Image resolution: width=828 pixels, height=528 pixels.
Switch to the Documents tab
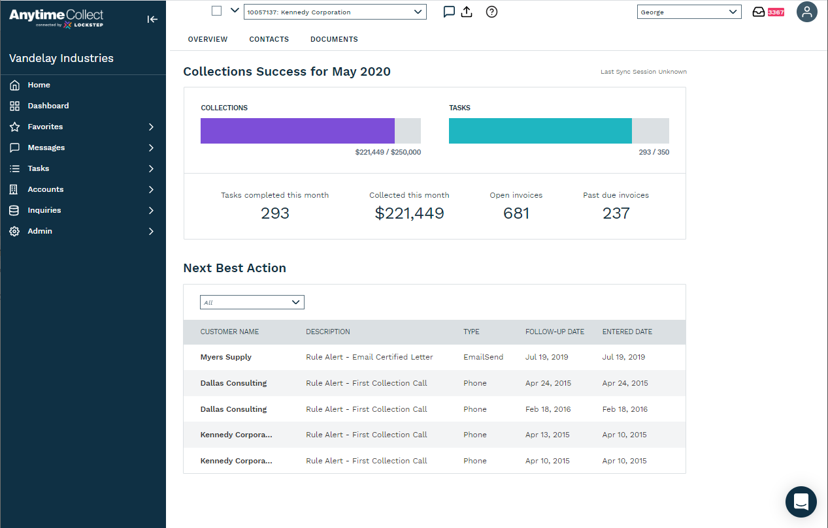pos(334,39)
